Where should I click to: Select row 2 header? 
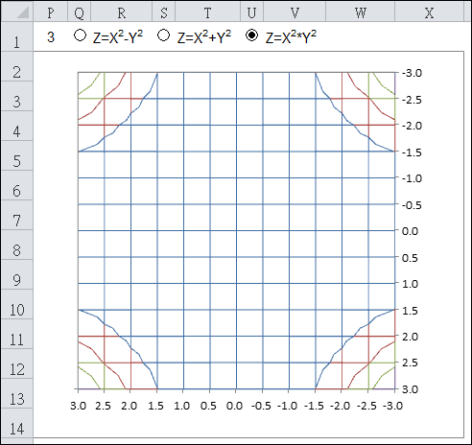point(16,66)
